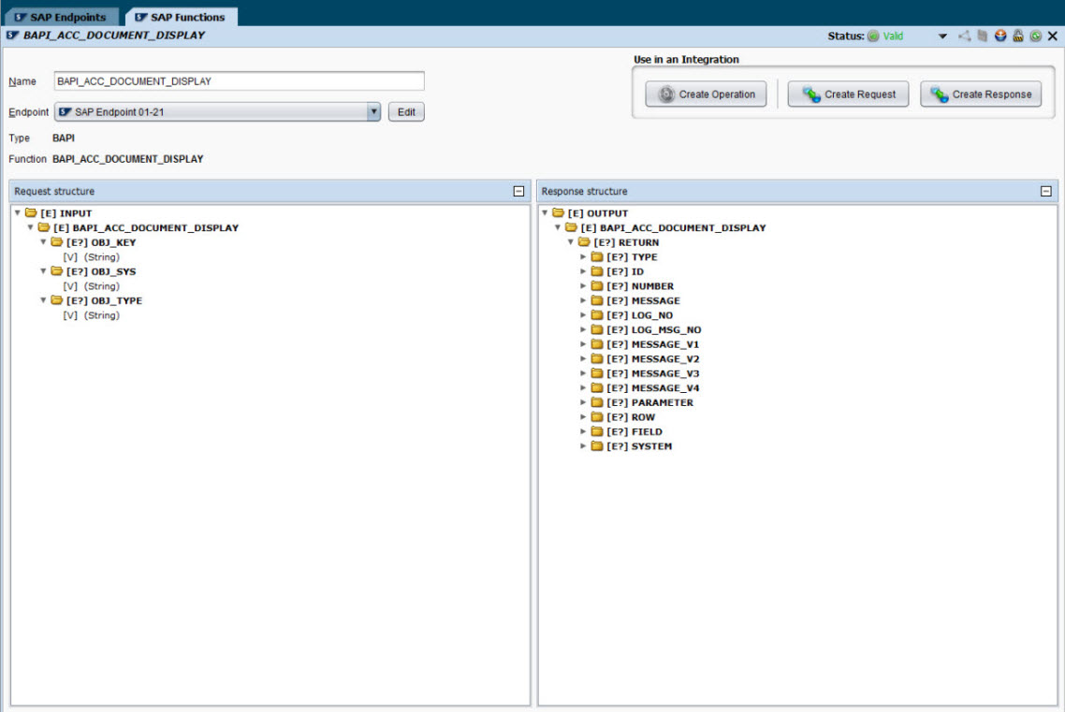Screen dimensions: 1065x712
Task: Collapse the OBJ_TYPE node
Action: coord(43,300)
